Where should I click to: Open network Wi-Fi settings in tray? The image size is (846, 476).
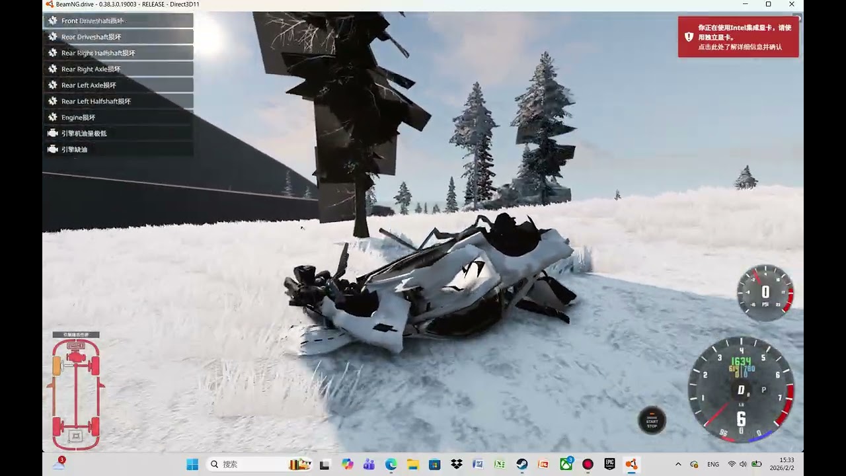[732, 465]
